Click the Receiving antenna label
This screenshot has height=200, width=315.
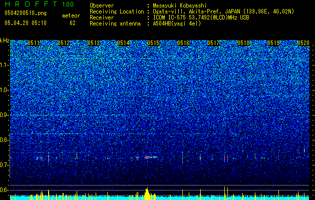coord(115,23)
